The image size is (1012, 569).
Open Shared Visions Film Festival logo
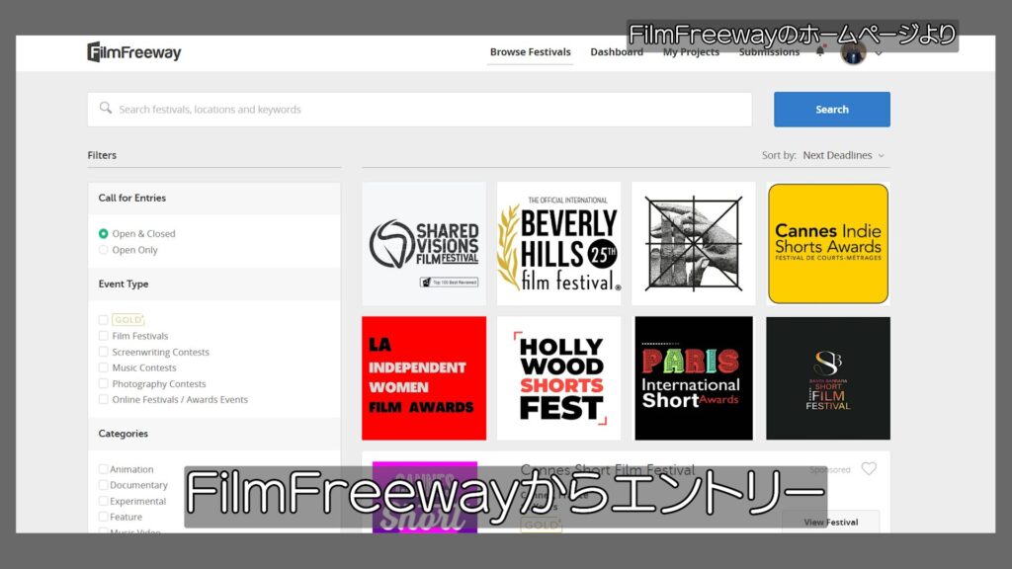click(424, 243)
